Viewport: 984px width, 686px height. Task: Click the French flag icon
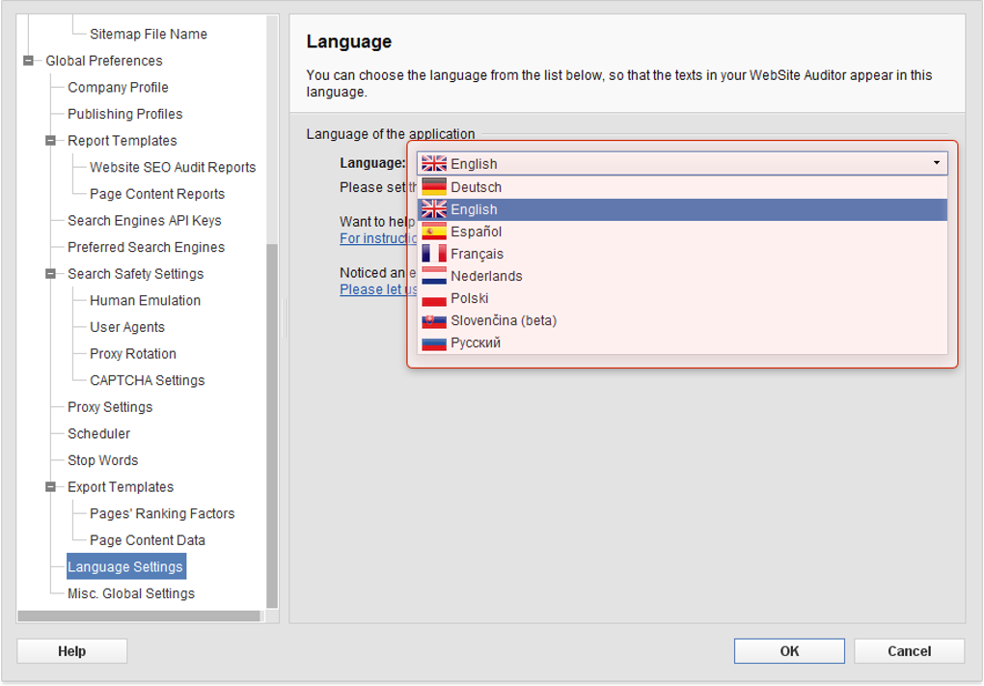tap(434, 254)
